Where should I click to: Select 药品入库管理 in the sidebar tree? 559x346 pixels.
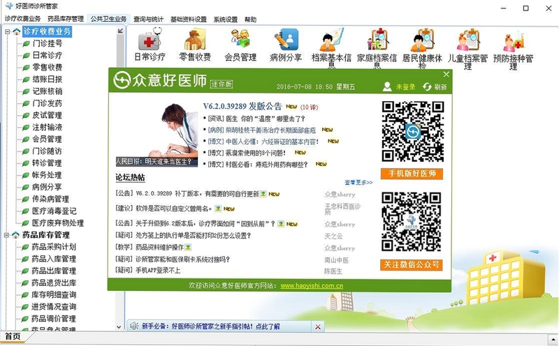click(x=54, y=259)
